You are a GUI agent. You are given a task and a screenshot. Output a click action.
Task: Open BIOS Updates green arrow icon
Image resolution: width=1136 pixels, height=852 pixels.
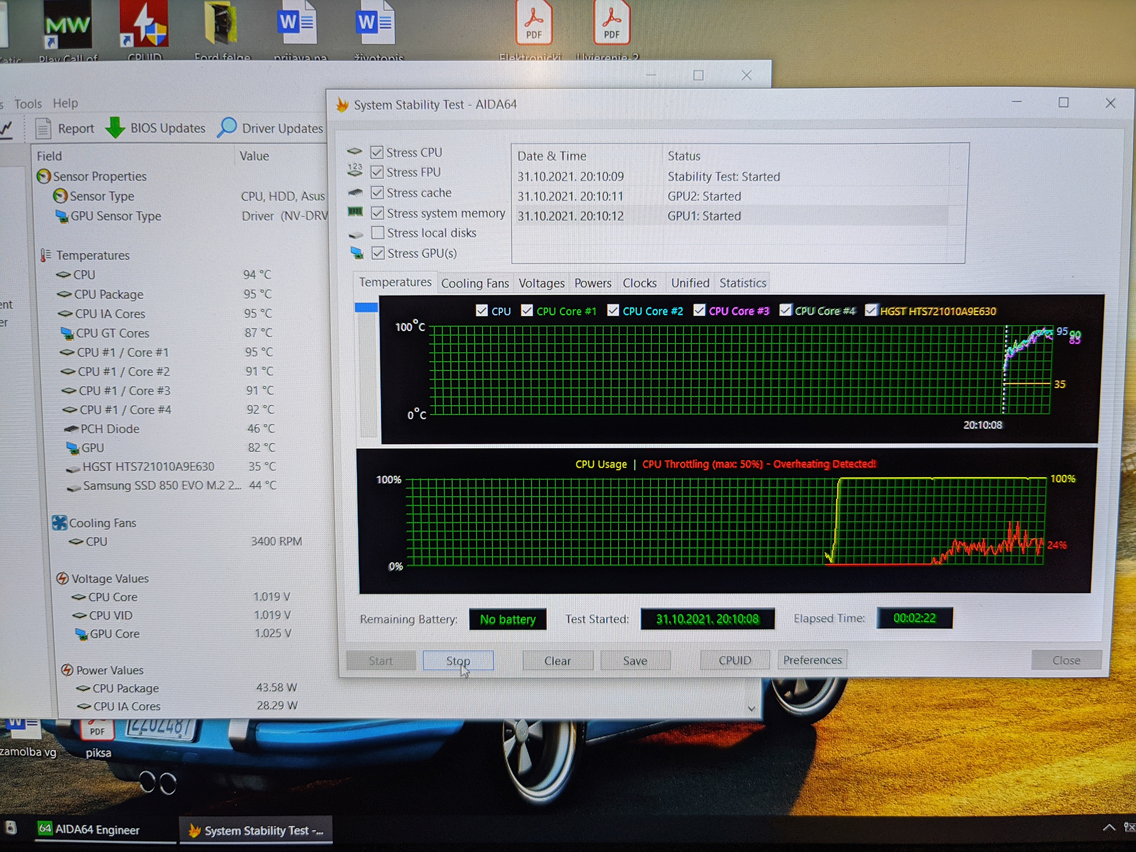click(x=115, y=128)
